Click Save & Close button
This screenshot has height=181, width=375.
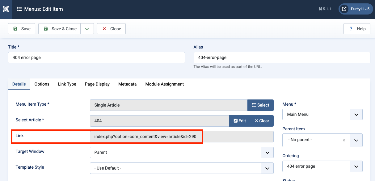pos(60,29)
